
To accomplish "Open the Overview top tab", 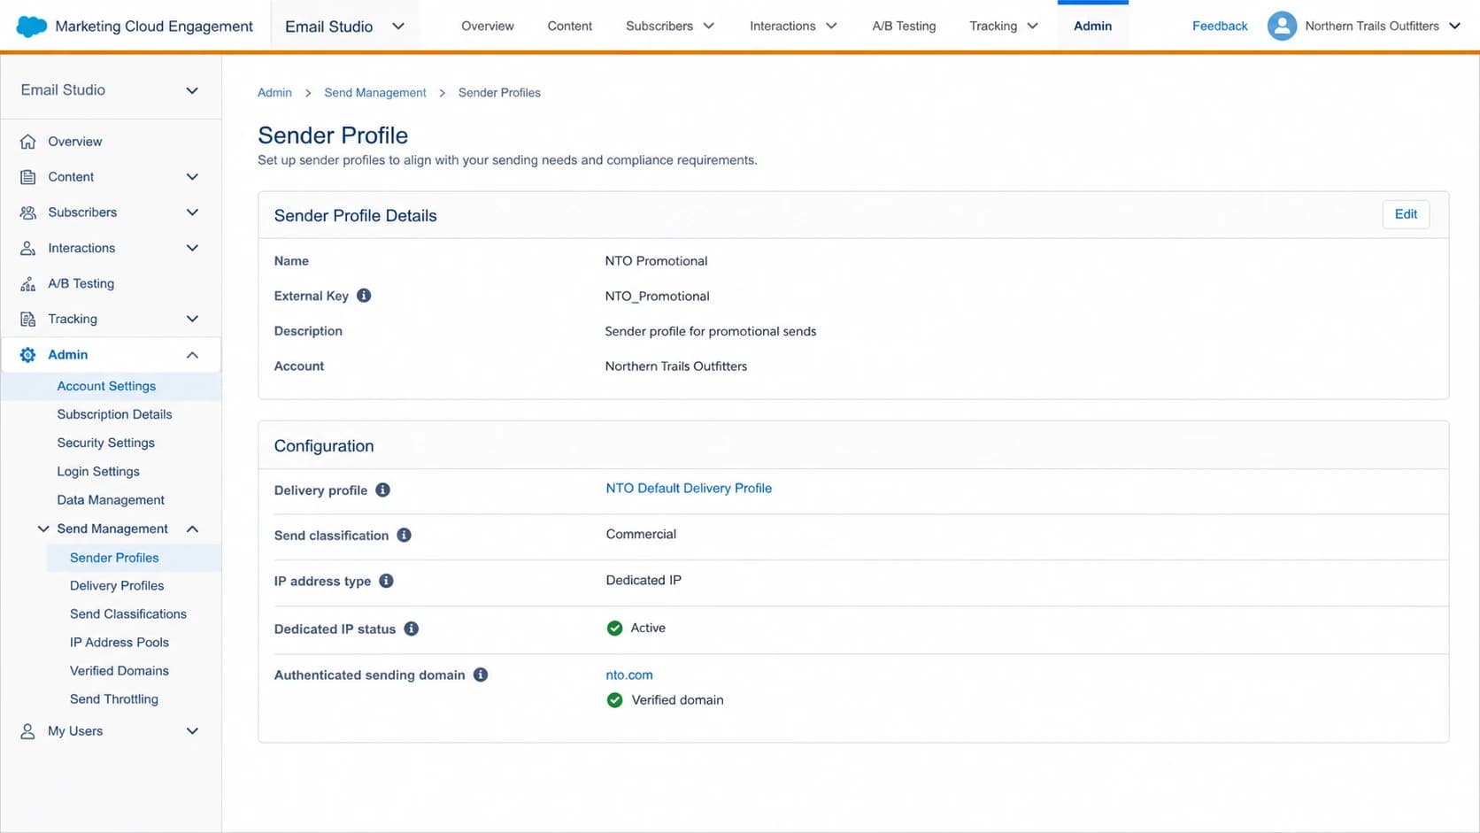I will coord(487,27).
